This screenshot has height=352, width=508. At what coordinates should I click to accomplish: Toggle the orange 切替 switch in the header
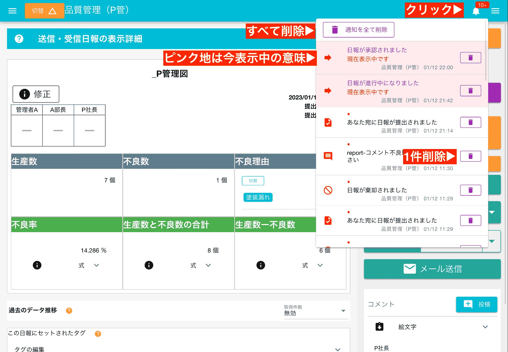coord(44,10)
